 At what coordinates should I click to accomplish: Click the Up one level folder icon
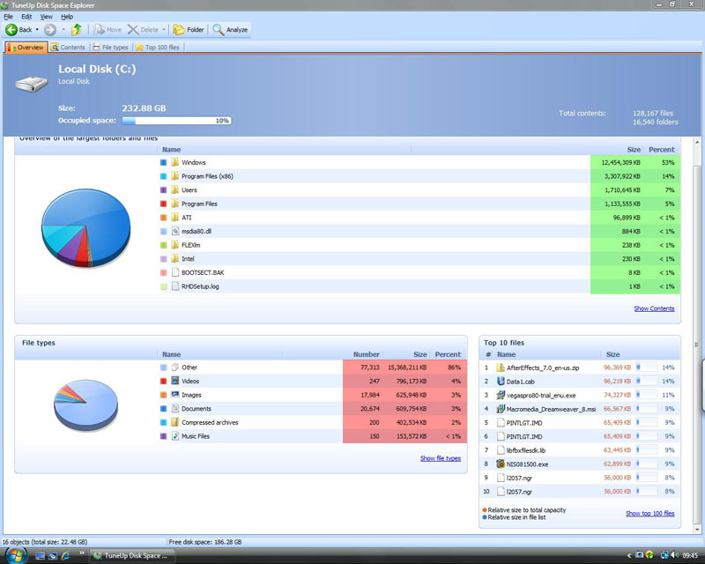point(77,30)
